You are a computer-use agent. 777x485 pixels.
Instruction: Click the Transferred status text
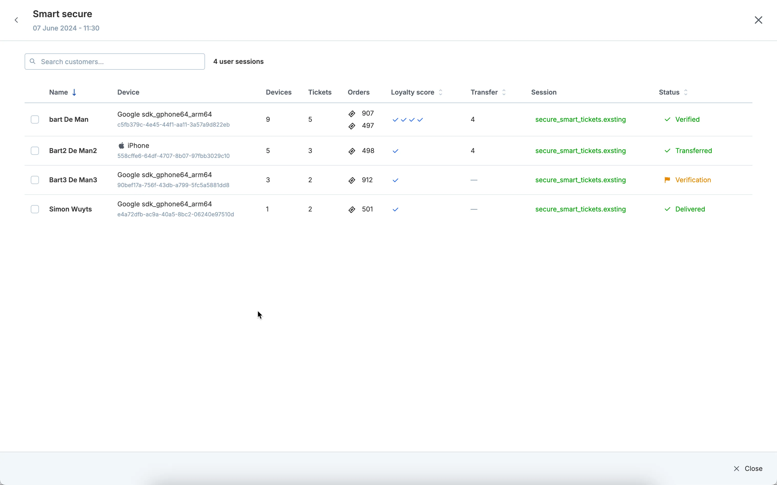coord(693,151)
